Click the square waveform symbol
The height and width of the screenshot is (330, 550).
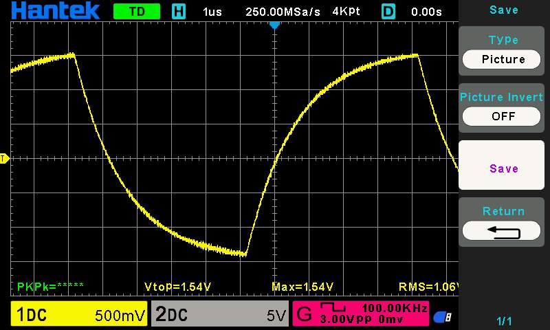click(333, 307)
